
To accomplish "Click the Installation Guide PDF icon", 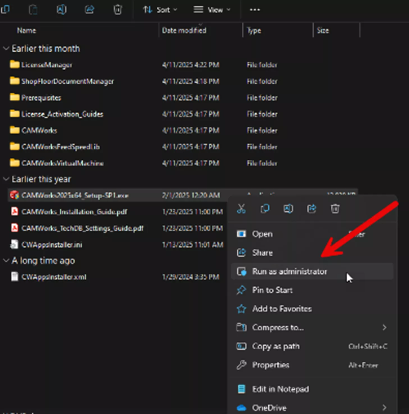I will pos(15,211).
